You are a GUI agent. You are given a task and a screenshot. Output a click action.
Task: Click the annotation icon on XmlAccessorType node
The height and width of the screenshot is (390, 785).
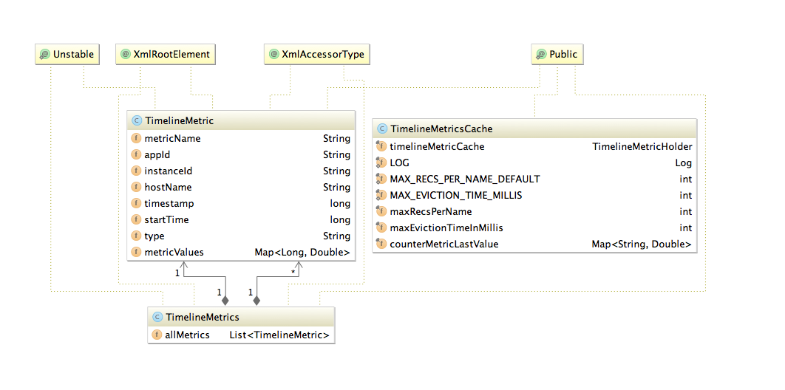273,54
